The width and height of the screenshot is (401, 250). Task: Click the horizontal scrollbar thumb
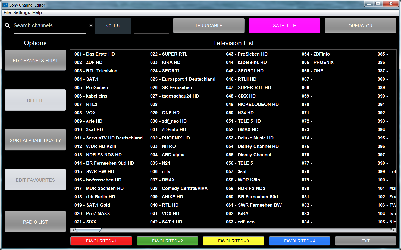(88, 230)
